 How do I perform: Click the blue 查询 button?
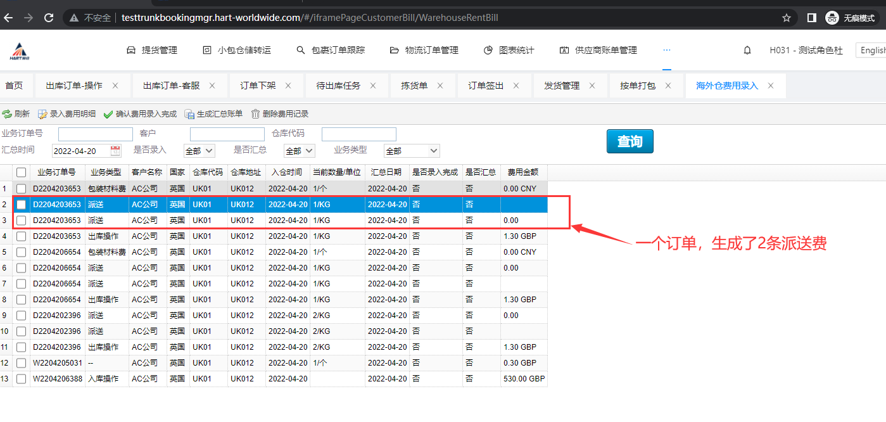pyautogui.click(x=630, y=141)
